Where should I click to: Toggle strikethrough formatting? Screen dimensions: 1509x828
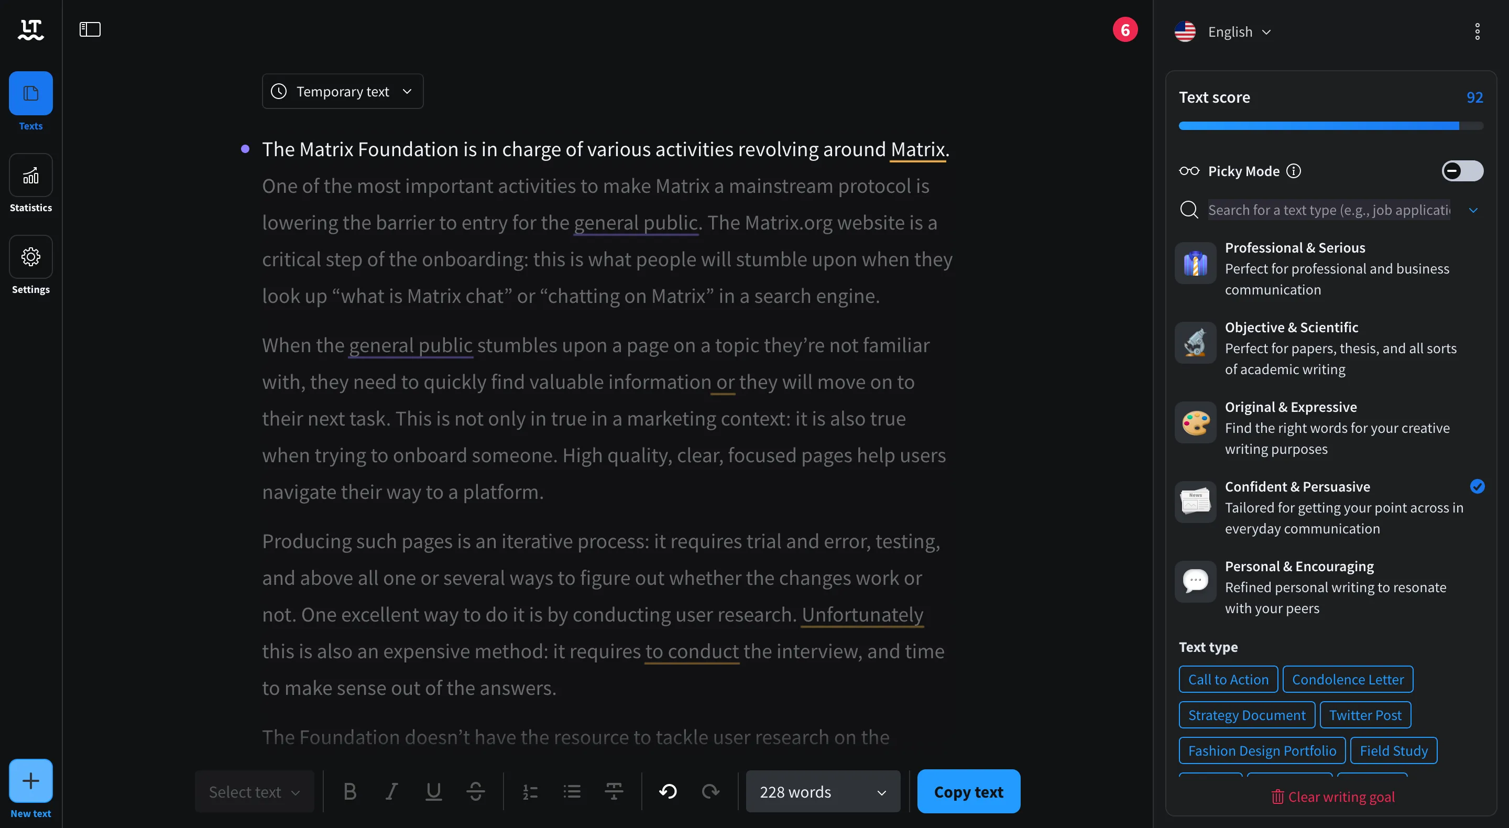click(476, 790)
